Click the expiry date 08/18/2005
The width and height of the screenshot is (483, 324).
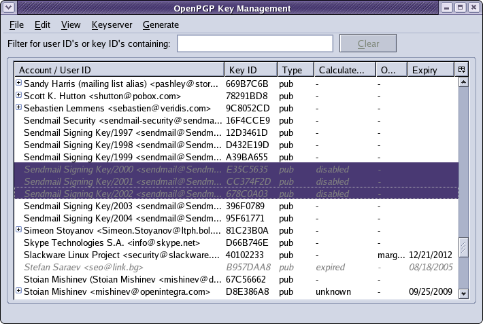[x=431, y=267]
